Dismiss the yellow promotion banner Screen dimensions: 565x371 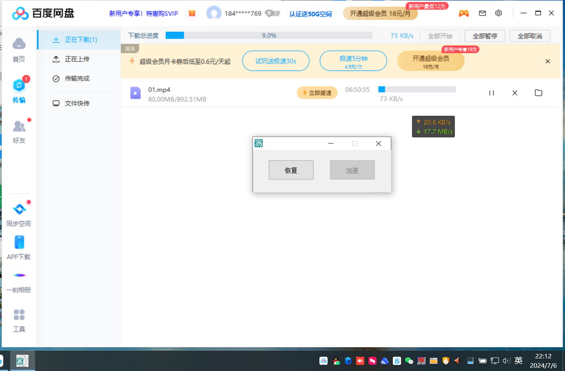pos(547,62)
